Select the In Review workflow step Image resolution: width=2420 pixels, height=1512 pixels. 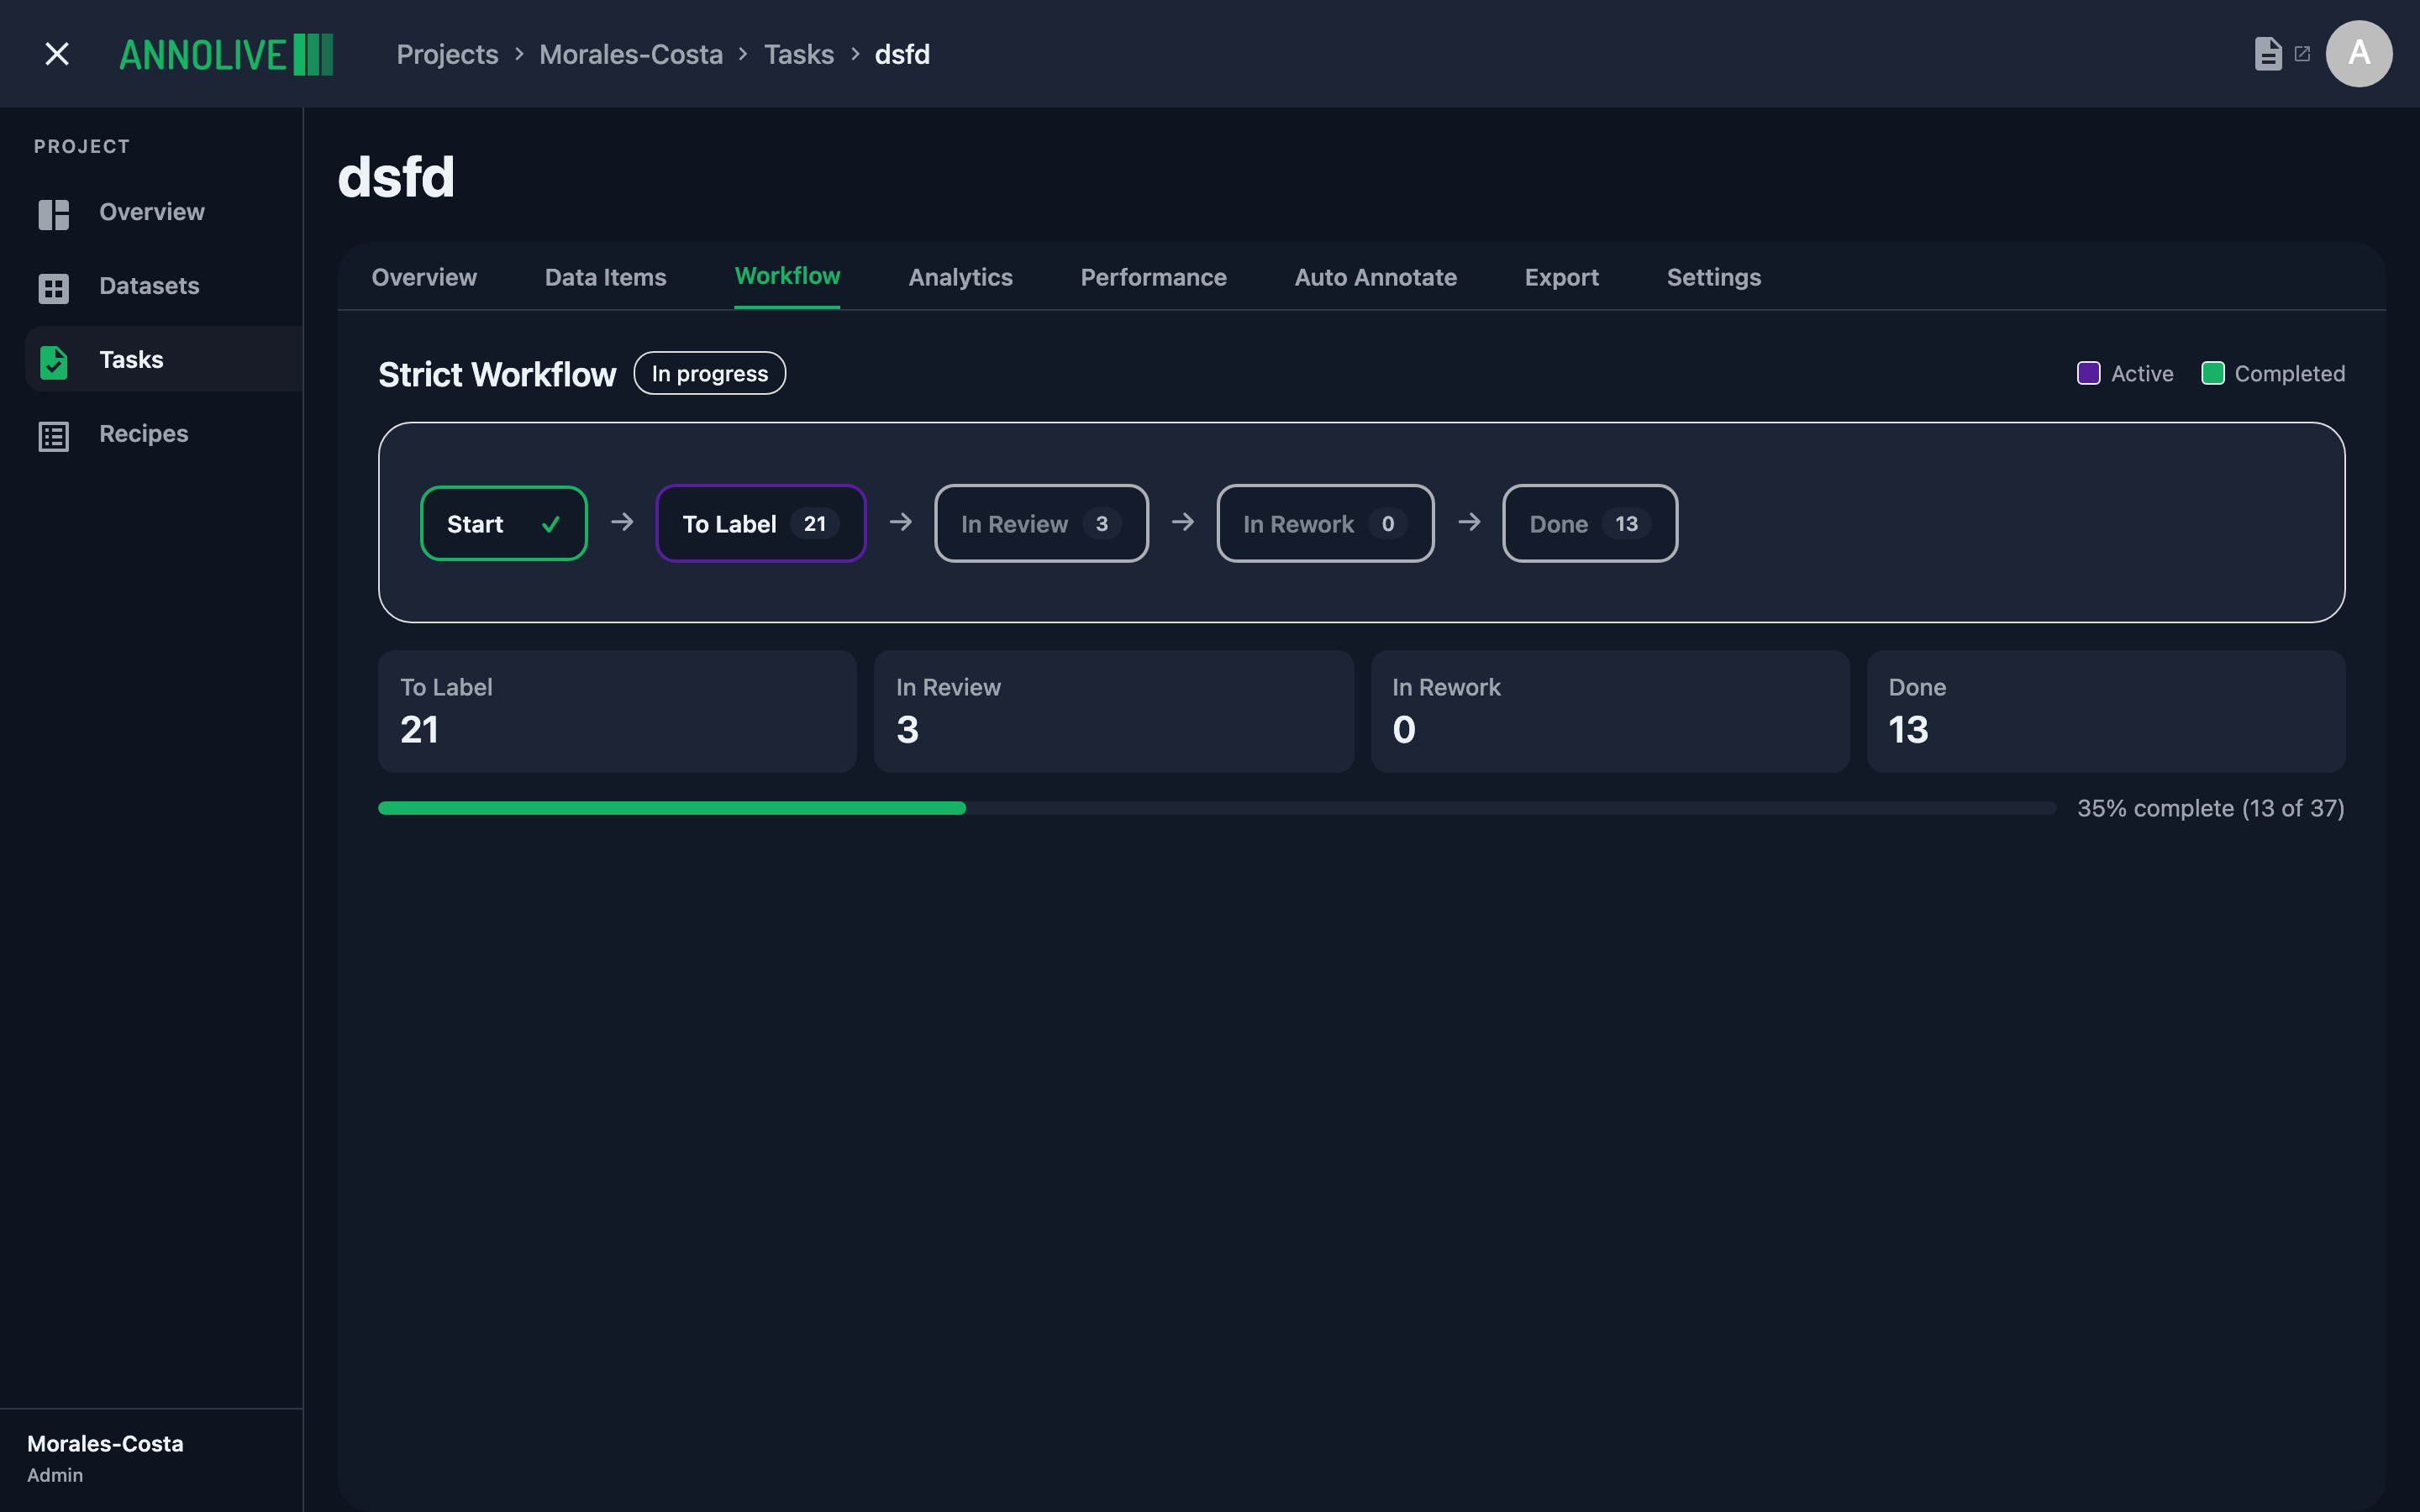pos(1041,523)
